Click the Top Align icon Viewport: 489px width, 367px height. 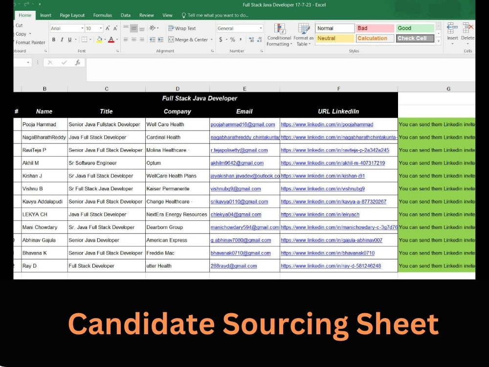(x=126, y=28)
